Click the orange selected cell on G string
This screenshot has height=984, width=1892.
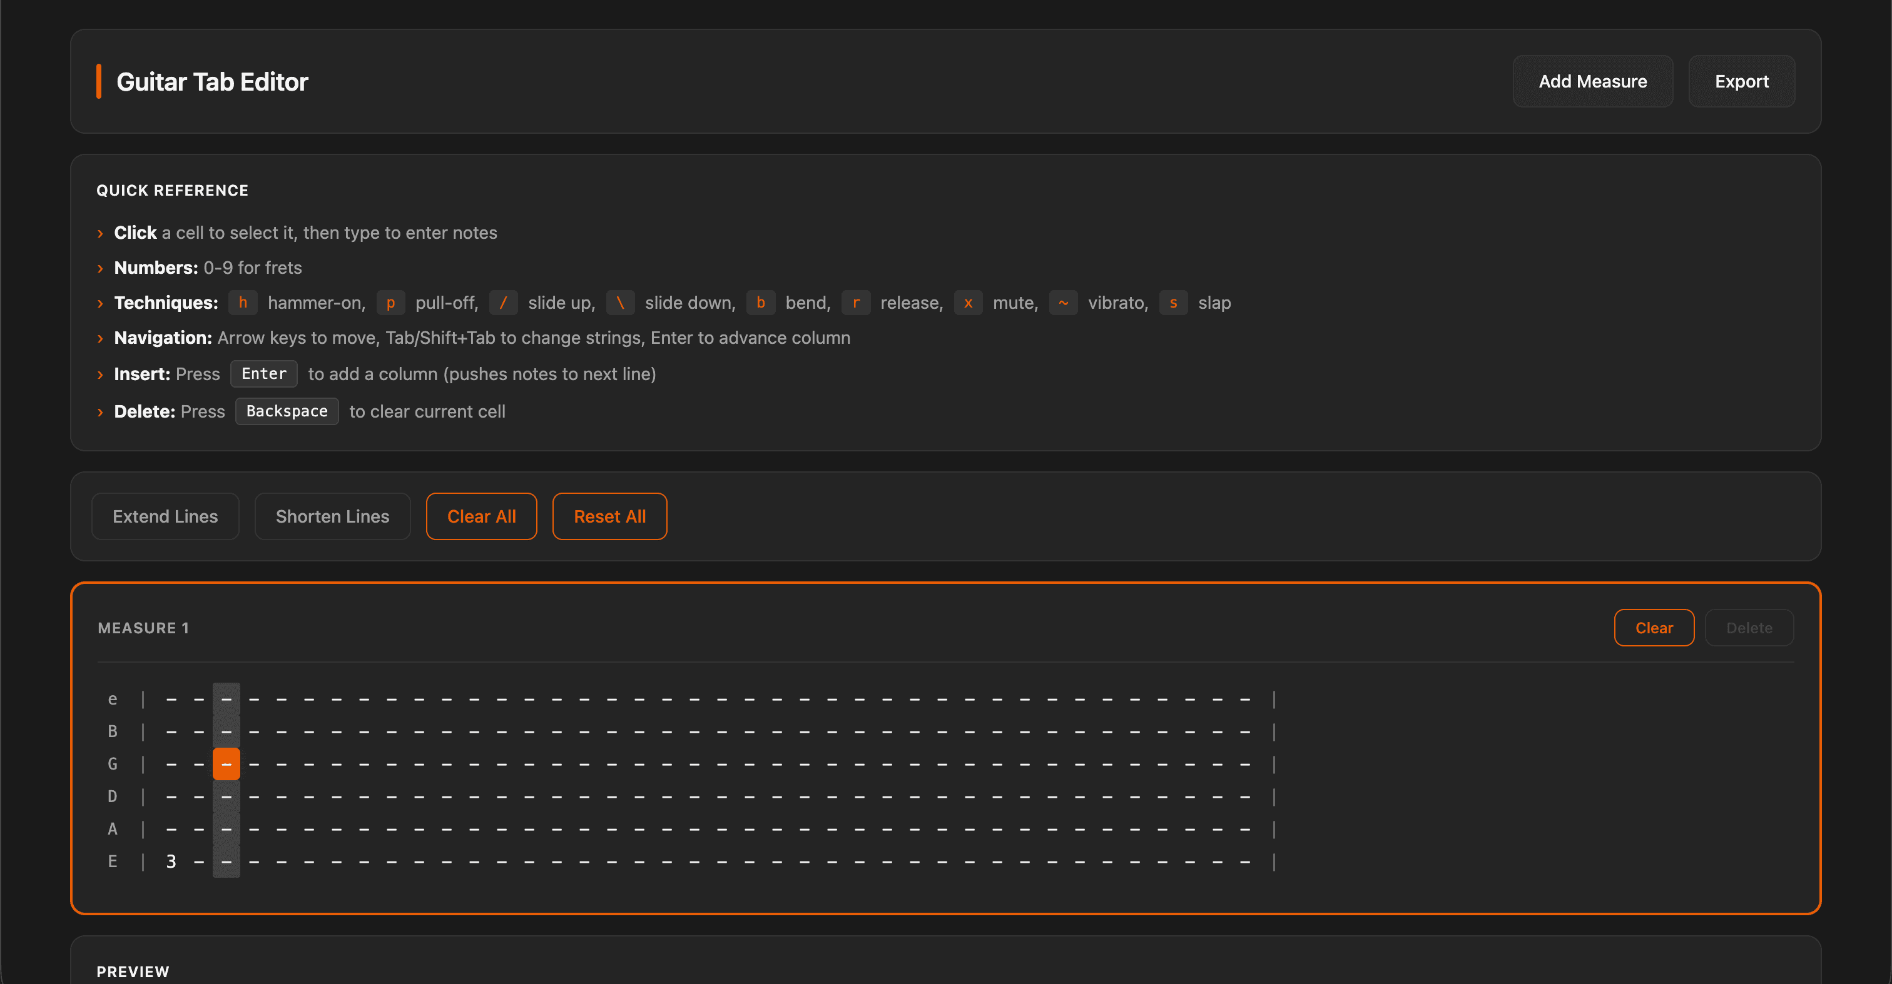point(226,764)
